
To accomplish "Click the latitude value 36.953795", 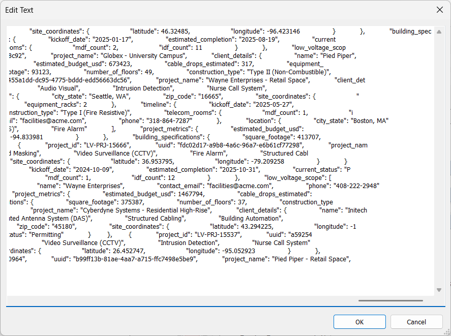I will (x=158, y=162).
